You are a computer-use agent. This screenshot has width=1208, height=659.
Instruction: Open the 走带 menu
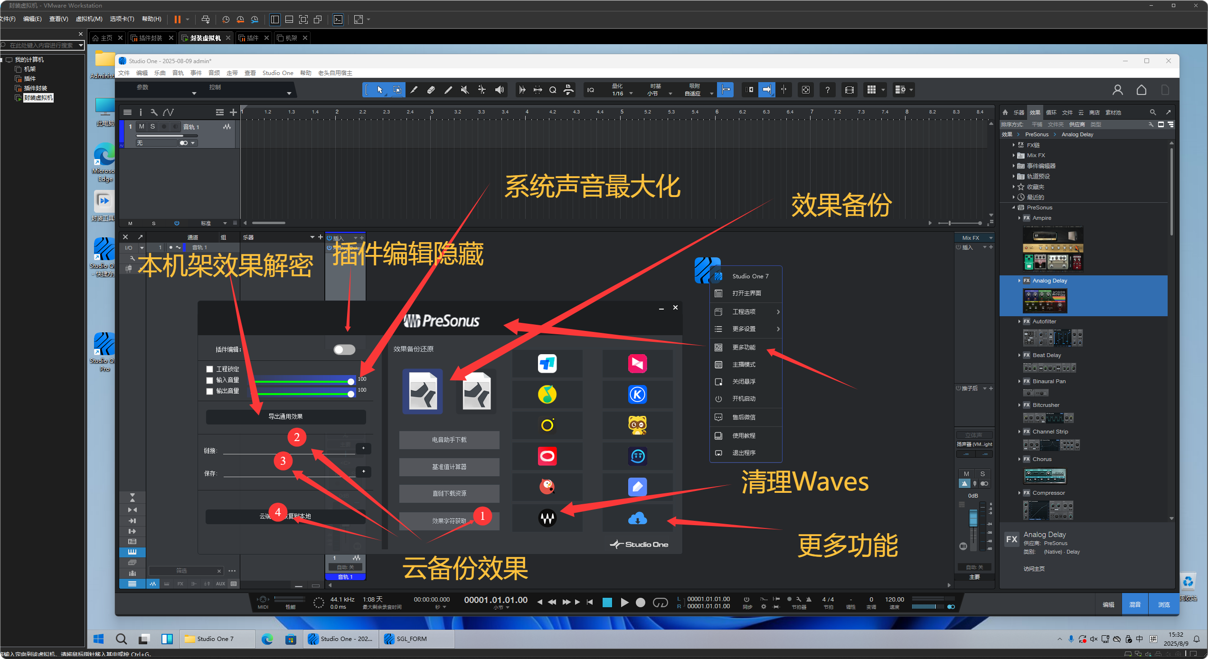[232, 73]
